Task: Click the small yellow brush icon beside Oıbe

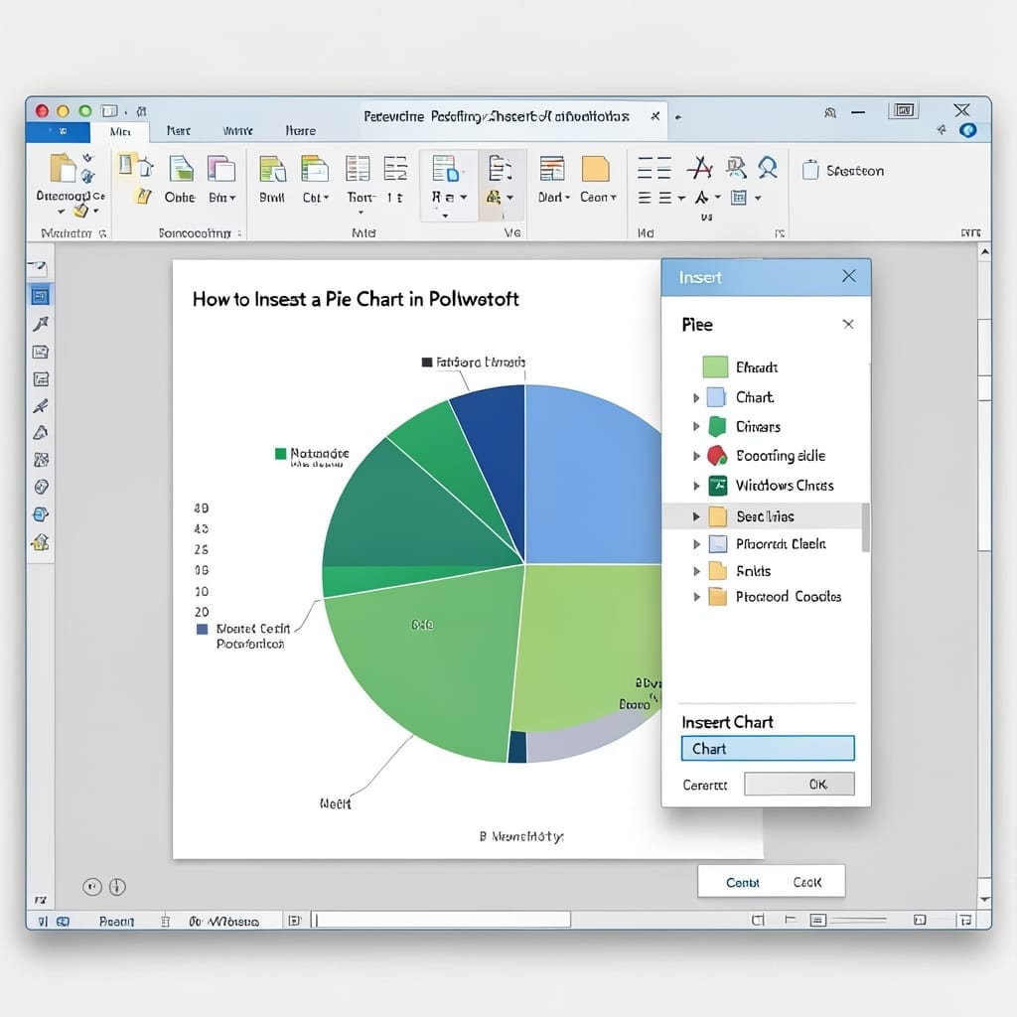Action: point(144,196)
